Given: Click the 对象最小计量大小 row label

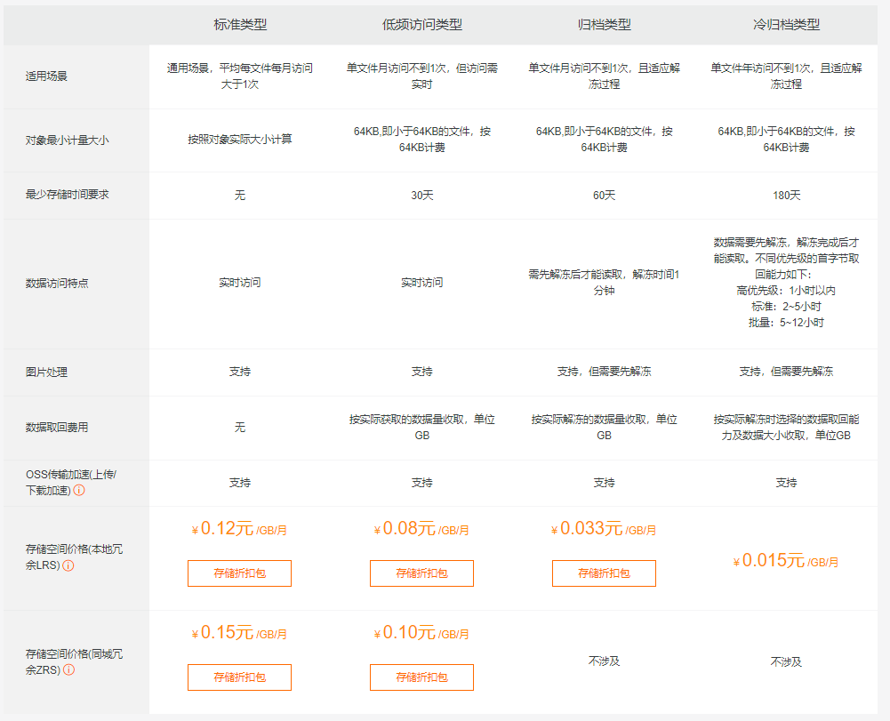Looking at the screenshot, I should tap(67, 140).
